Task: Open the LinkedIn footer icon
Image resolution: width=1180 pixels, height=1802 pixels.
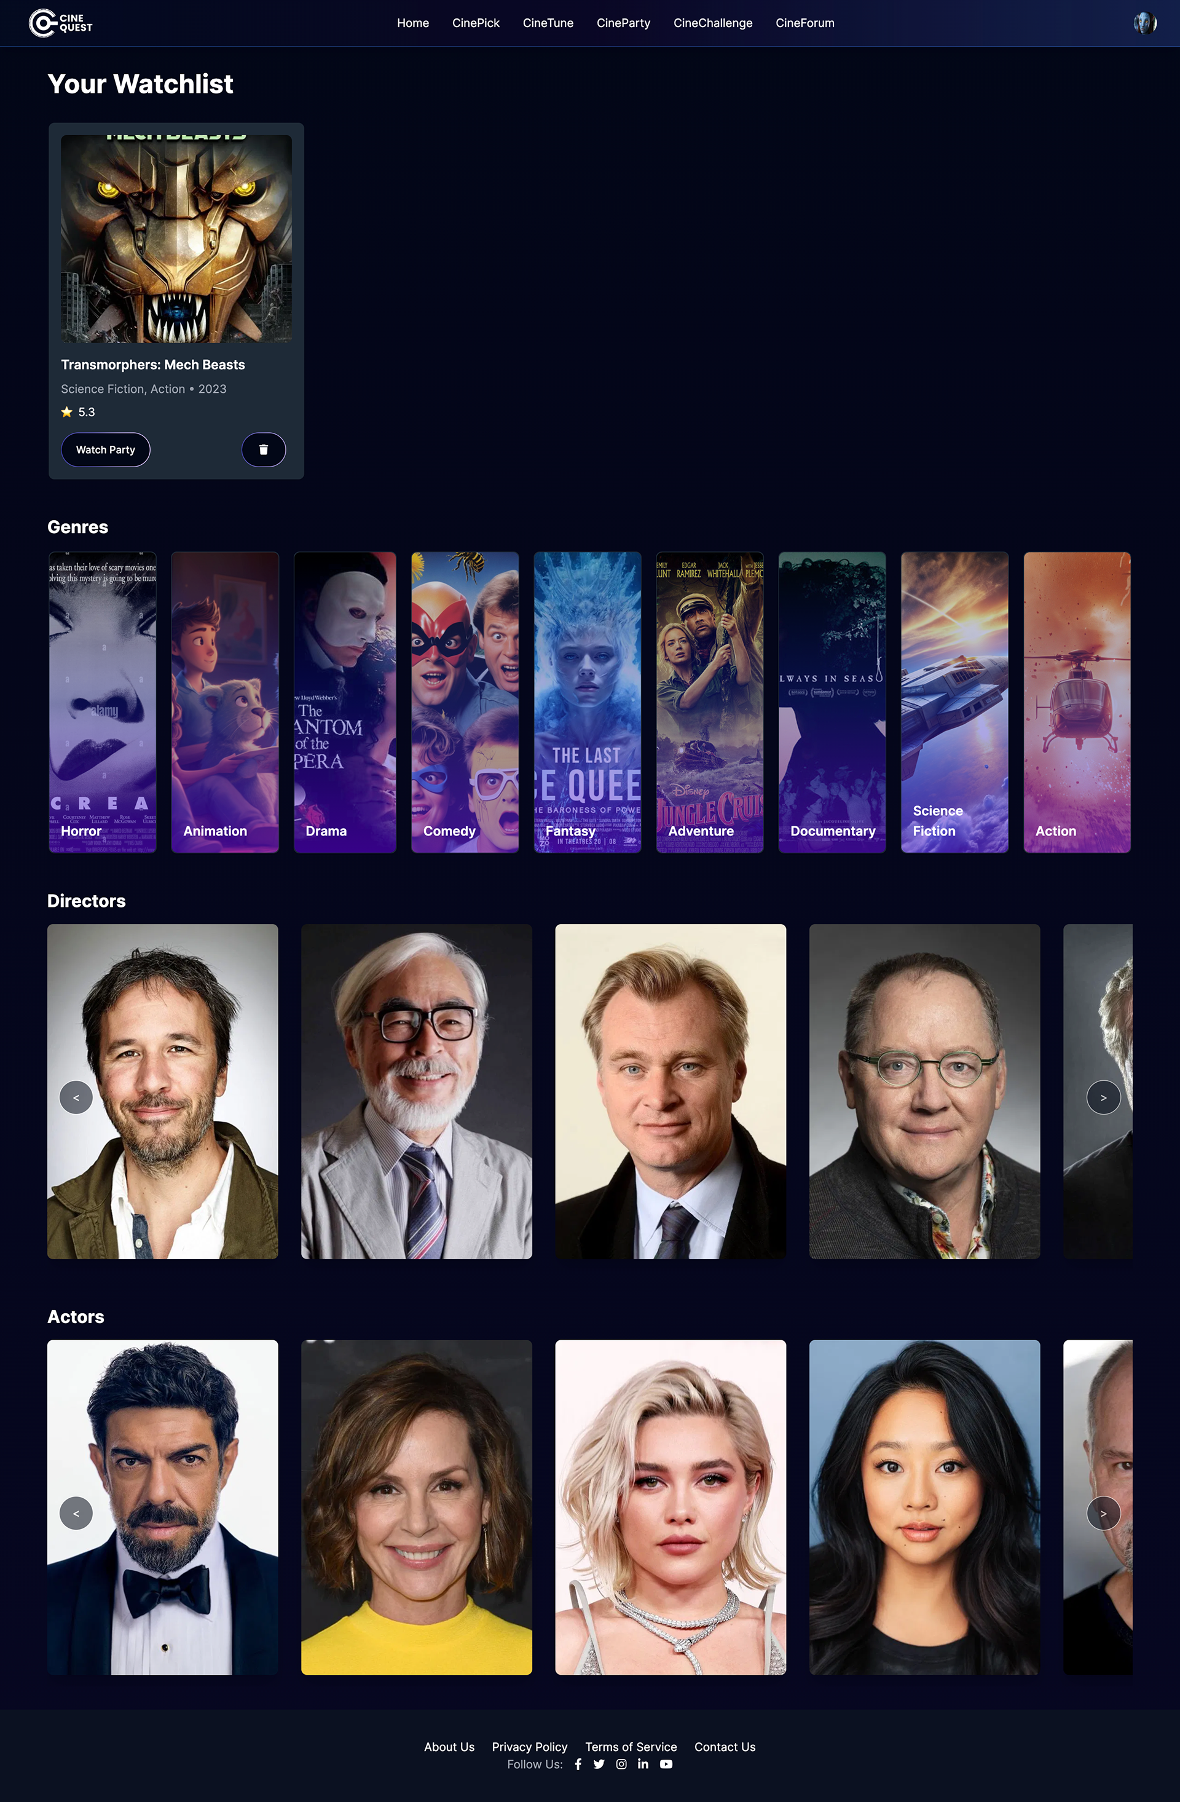Action: click(643, 1764)
